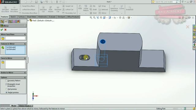Open the FeatureManager design tree tab
Screen dimensions: 196x110
(2, 22)
